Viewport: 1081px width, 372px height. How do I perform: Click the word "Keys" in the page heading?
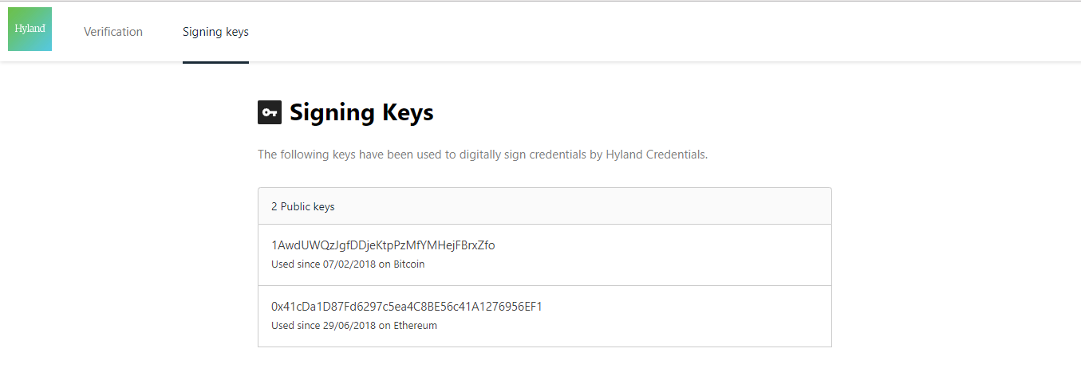(x=406, y=113)
